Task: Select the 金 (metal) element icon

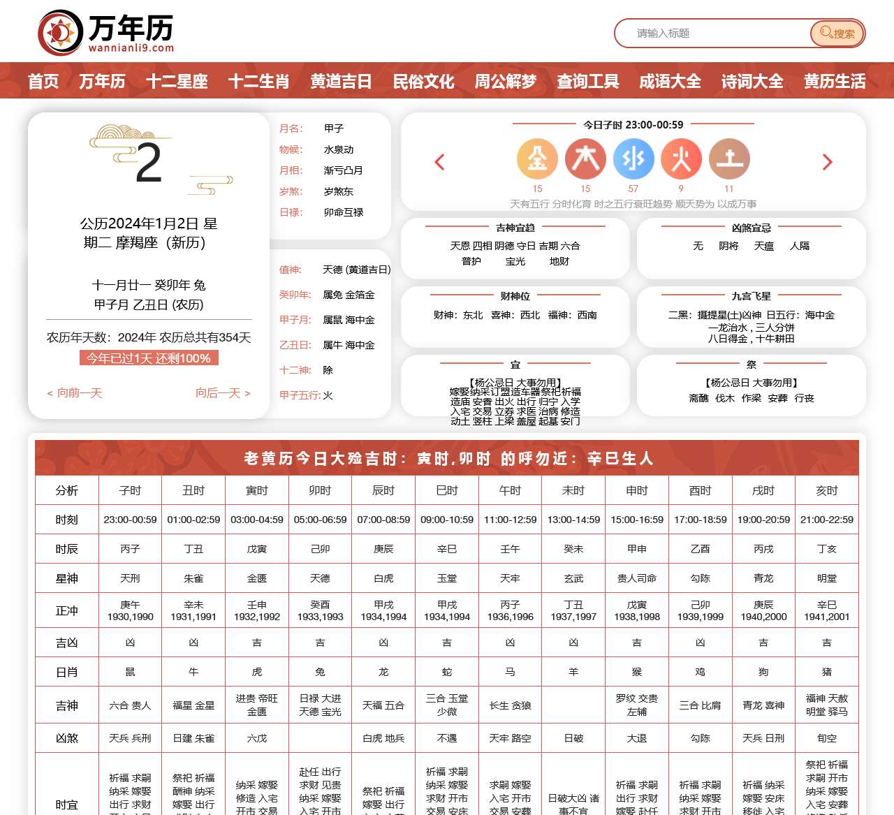Action: point(537,159)
